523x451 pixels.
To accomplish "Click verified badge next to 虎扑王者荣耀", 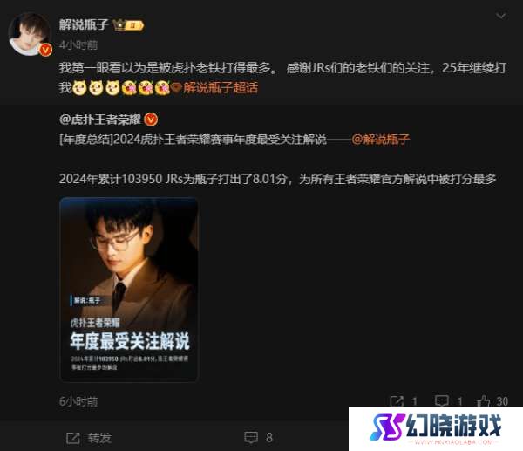I will click(x=151, y=120).
